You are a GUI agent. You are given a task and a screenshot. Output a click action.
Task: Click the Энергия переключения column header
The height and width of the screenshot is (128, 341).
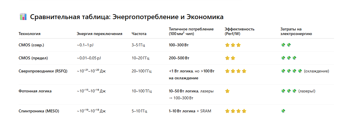click(99, 34)
